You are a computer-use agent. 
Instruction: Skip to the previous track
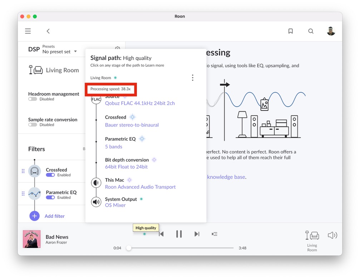(161, 234)
